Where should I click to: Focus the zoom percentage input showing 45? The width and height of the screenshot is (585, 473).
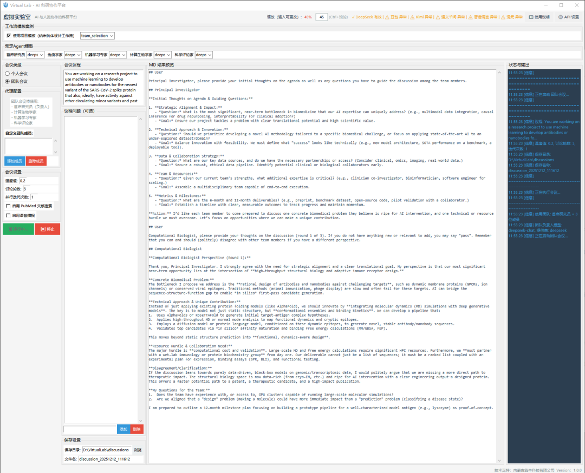(322, 17)
